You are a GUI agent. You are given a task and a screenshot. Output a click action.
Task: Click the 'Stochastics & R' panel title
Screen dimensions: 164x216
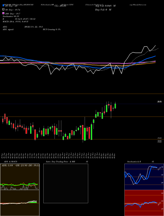[134, 162]
